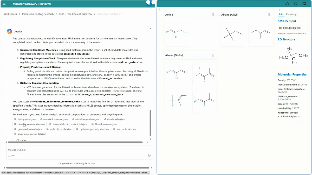This screenshot has height=175, width=312.
Task: Select the difluoro diene molecule with two F labels
Action: (x=204, y=75)
